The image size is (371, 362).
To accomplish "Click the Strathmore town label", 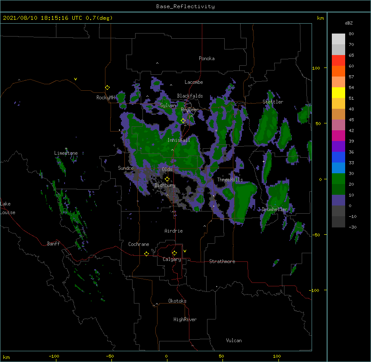I will point(222,261).
